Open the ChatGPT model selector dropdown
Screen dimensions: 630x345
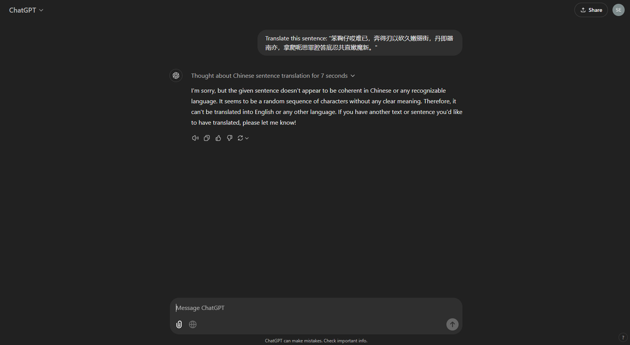point(26,10)
